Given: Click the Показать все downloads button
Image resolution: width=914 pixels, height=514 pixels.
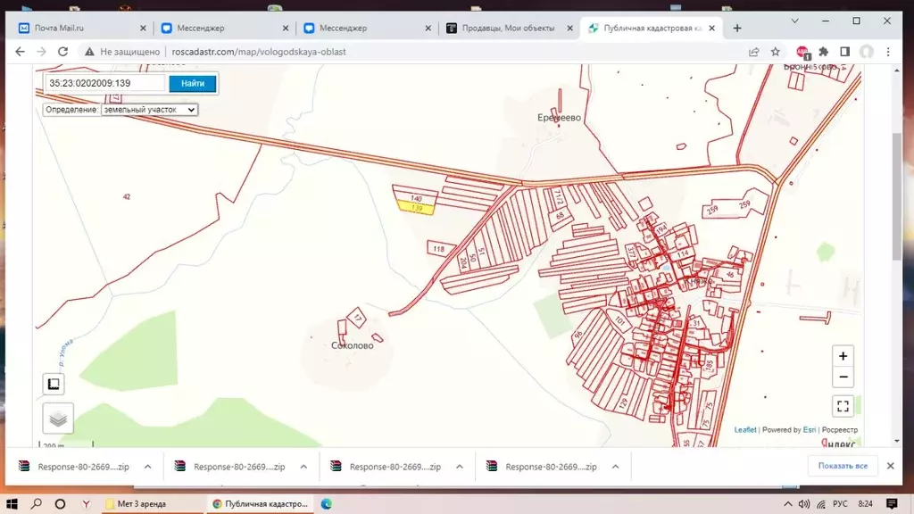Looking at the screenshot, I should coord(843,466).
